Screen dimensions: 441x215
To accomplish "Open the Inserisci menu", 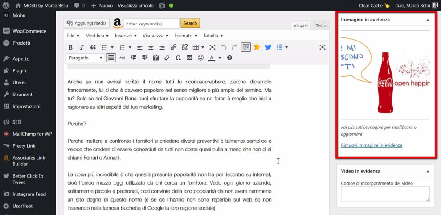I will tap(126, 36).
